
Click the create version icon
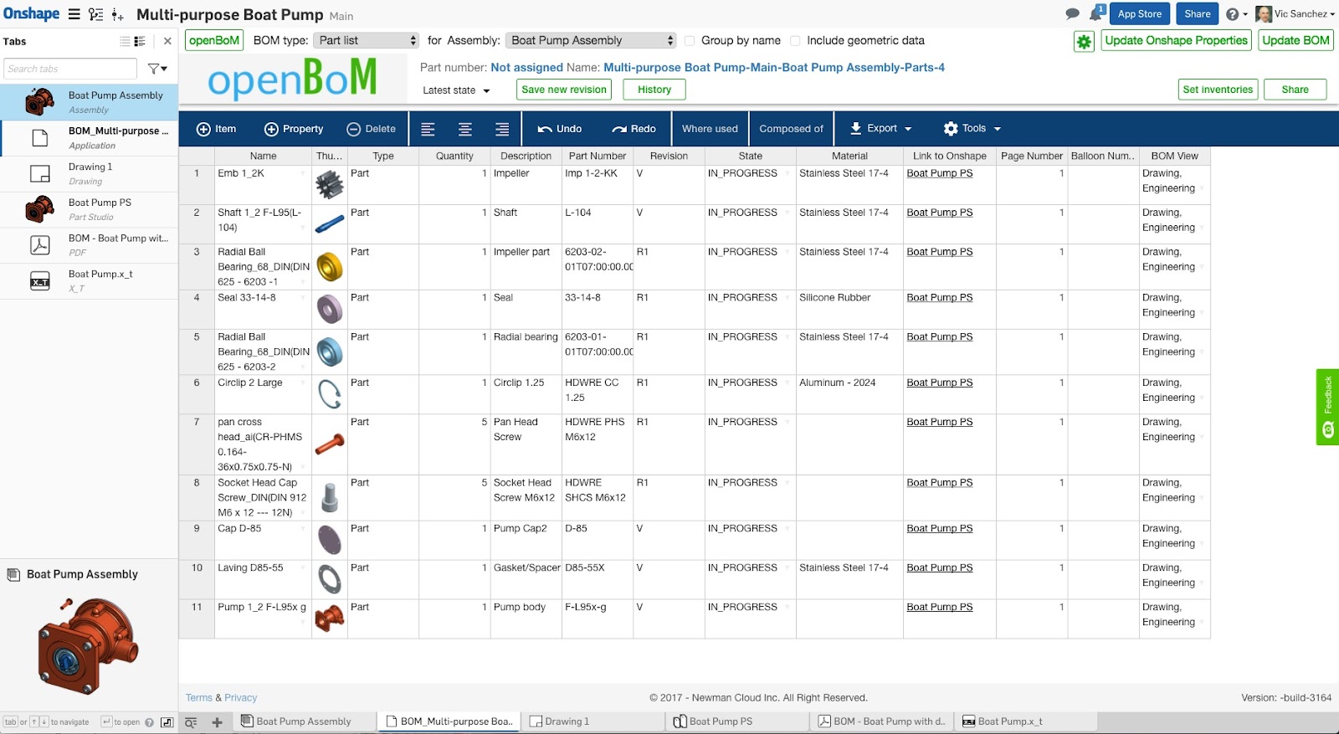117,14
